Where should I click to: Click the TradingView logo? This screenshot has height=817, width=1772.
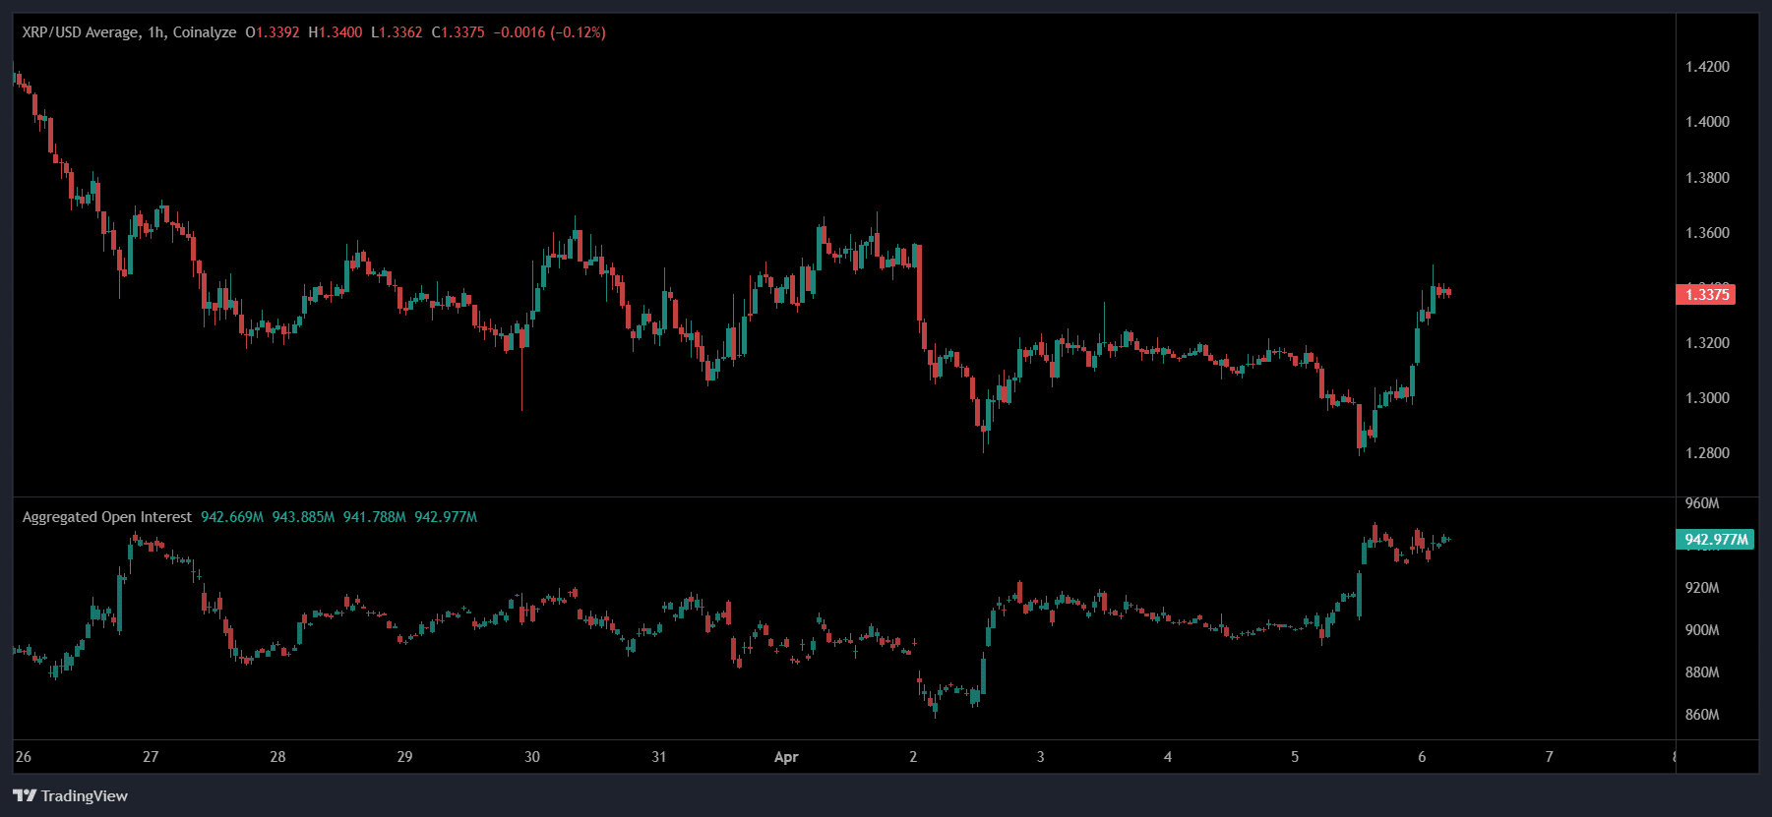71,795
